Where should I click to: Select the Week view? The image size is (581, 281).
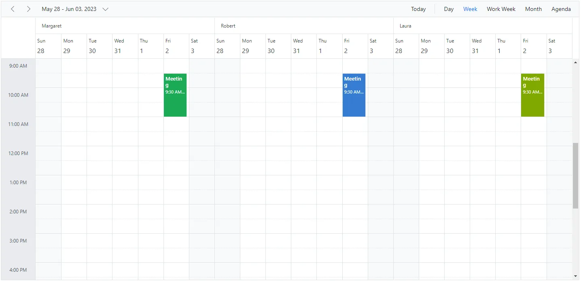(x=470, y=9)
